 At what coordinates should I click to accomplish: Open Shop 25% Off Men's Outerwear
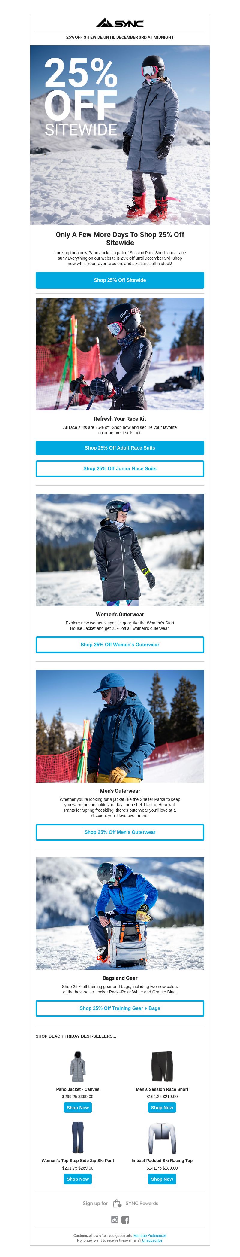pyautogui.click(x=120, y=832)
